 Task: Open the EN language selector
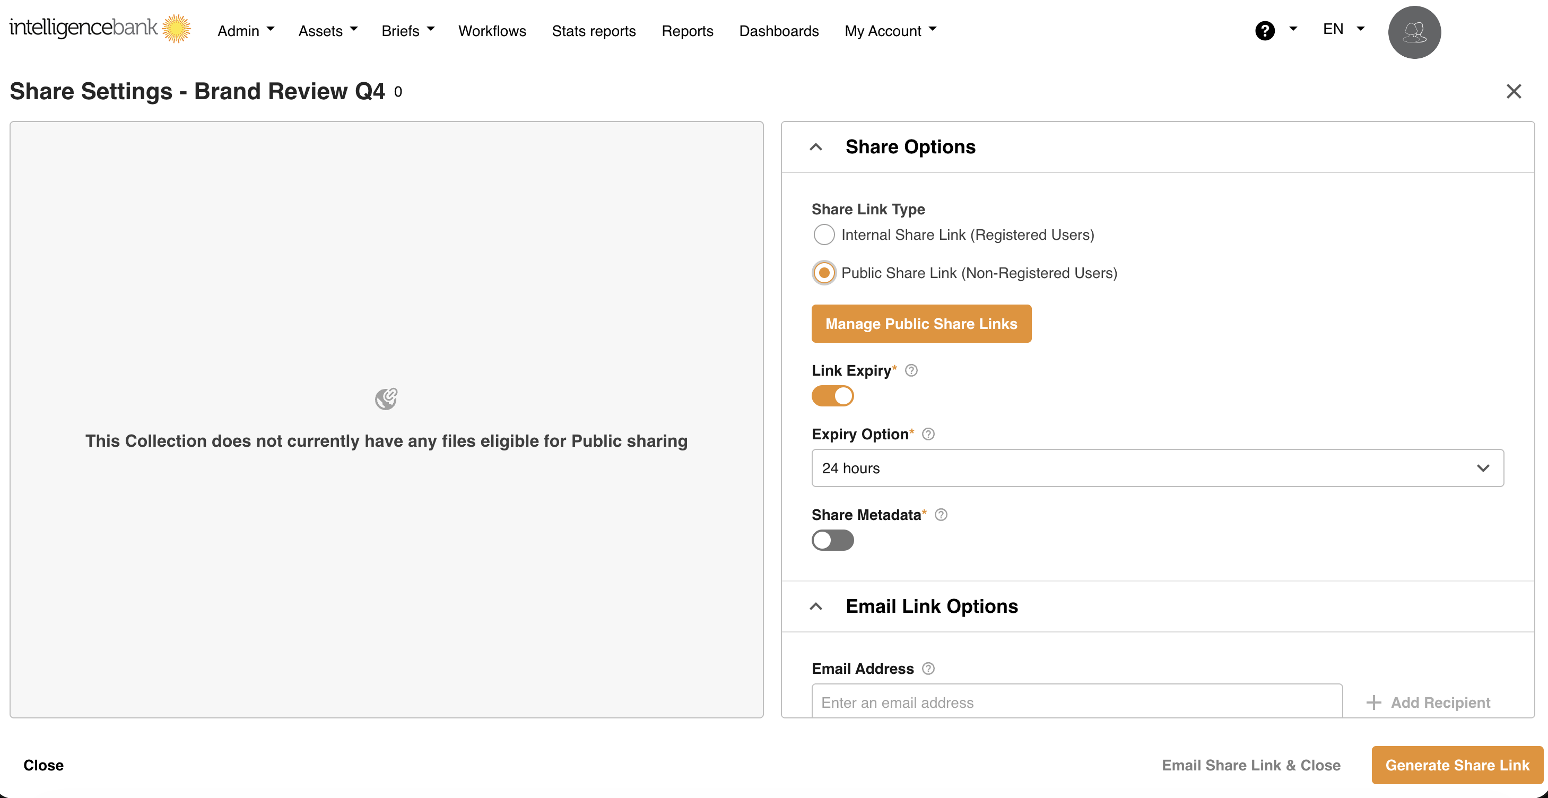click(1343, 29)
